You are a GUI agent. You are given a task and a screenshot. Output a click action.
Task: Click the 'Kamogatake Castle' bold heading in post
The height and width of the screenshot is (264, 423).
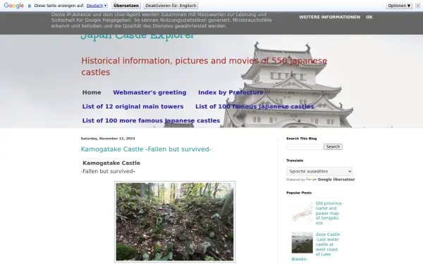click(x=111, y=163)
